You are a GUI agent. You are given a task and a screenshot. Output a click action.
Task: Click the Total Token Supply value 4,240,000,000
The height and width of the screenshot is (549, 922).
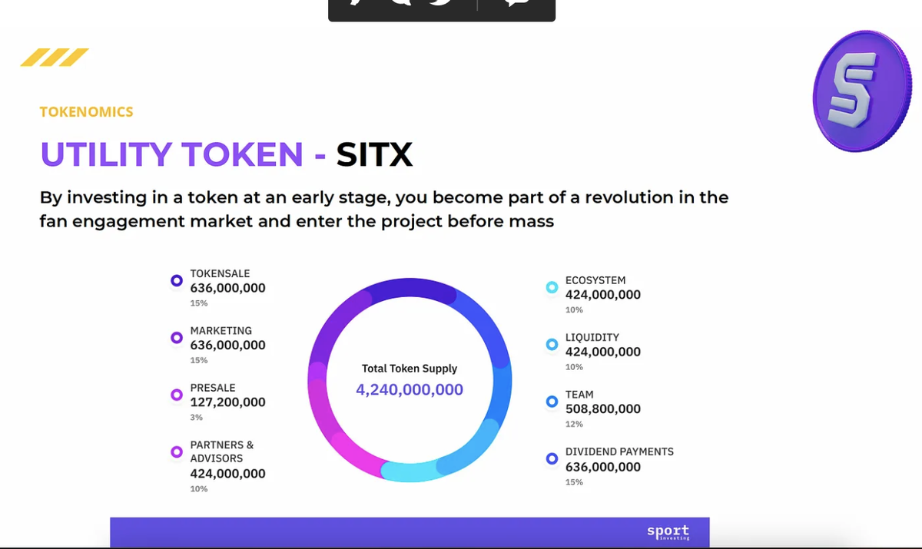pos(410,390)
